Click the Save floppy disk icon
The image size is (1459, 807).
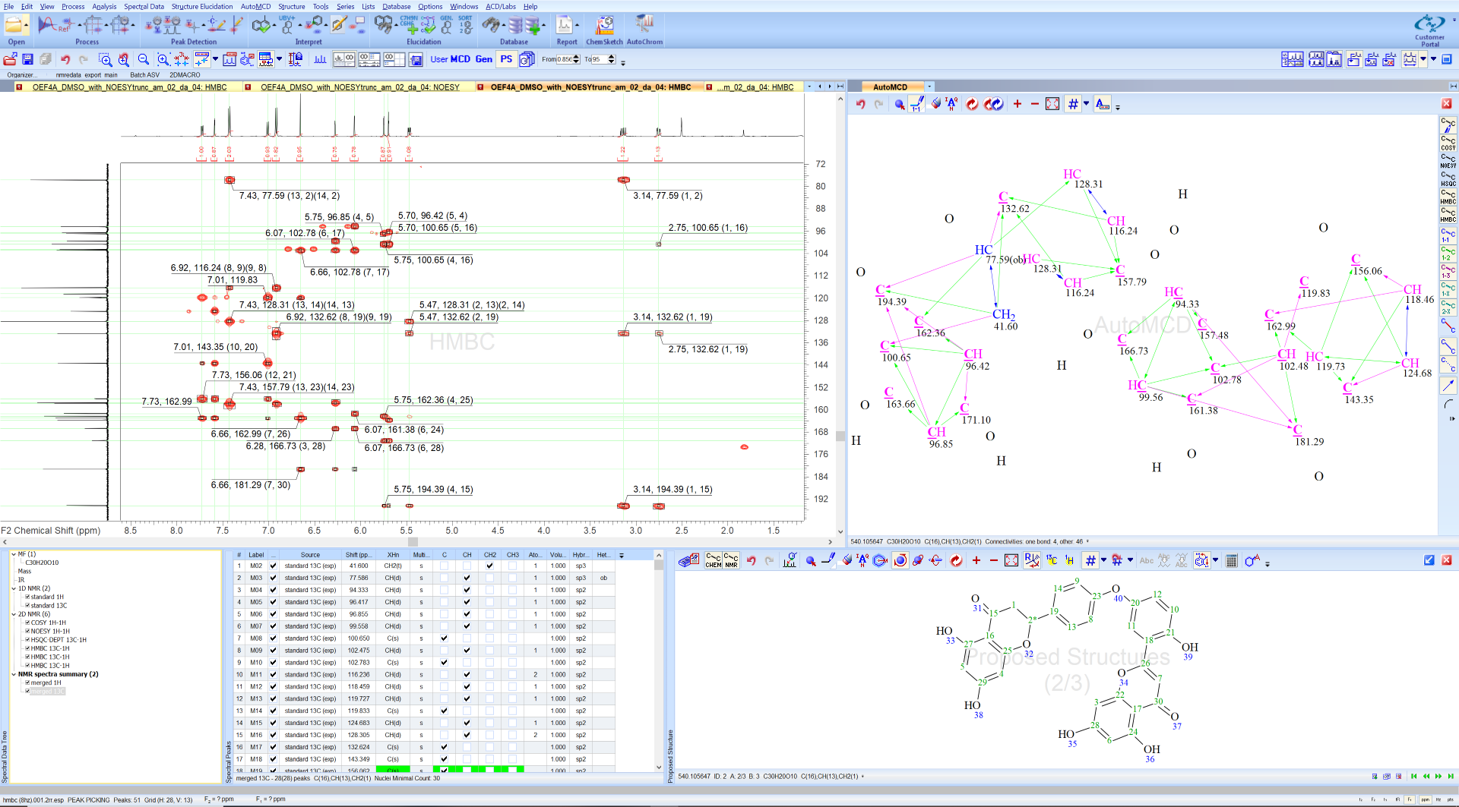tap(27, 59)
